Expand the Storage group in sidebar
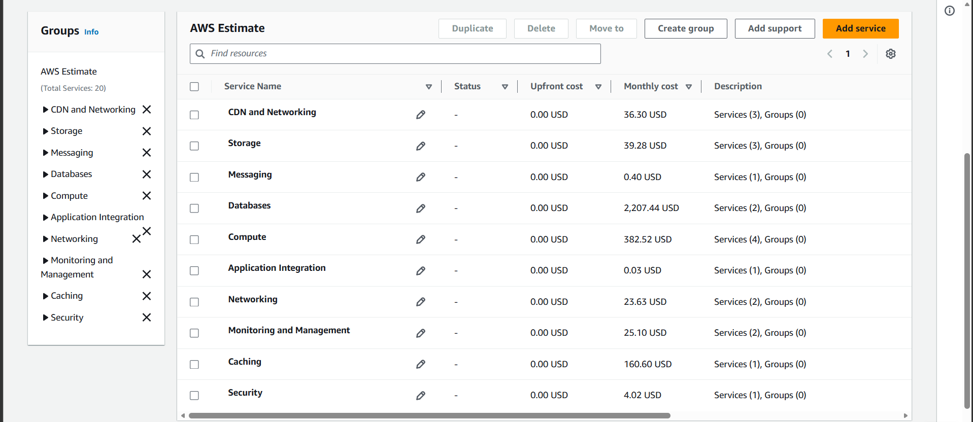The width and height of the screenshot is (973, 422). pyautogui.click(x=46, y=131)
